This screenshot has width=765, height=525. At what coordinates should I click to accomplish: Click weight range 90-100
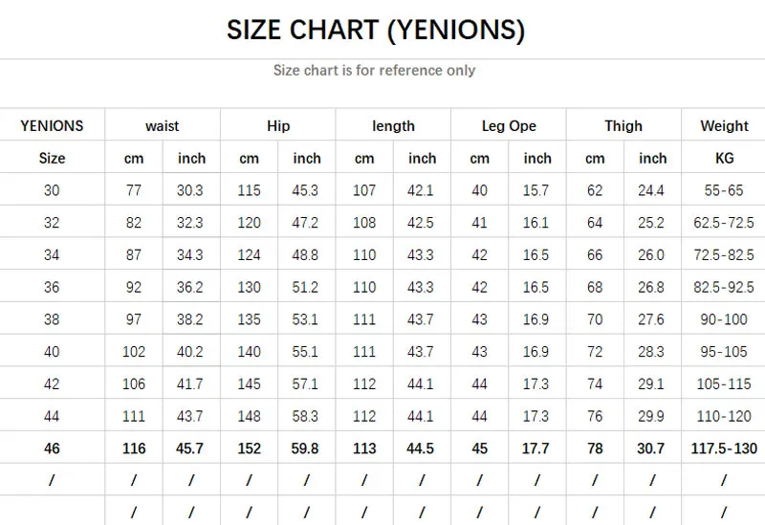(x=724, y=319)
